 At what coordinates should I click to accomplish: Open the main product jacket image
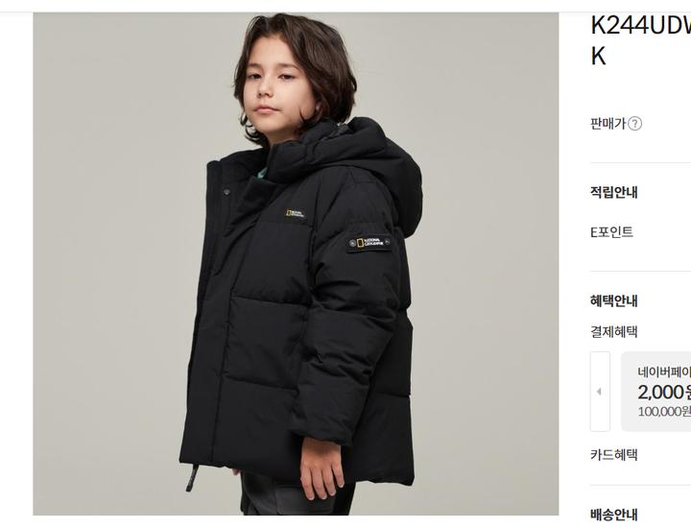296,264
